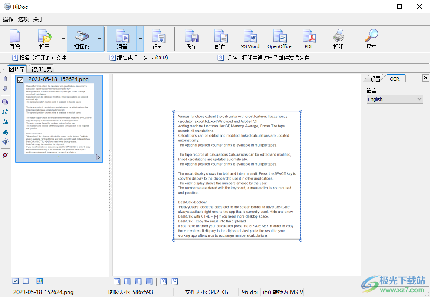Select the 2023-05-18_152624.png thumbnail
430x297 pixels.
59,119
